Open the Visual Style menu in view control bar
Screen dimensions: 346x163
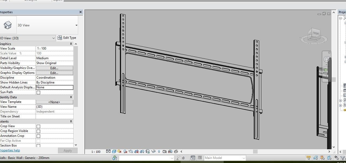(114, 151)
